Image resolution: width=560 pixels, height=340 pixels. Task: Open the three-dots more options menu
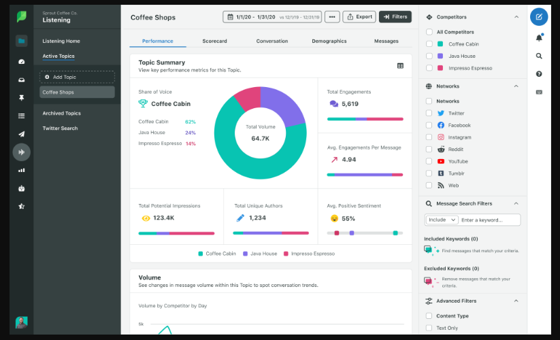point(332,17)
